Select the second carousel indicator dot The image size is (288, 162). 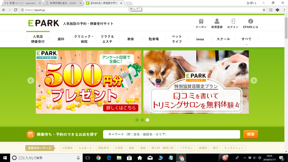(x=142, y=120)
